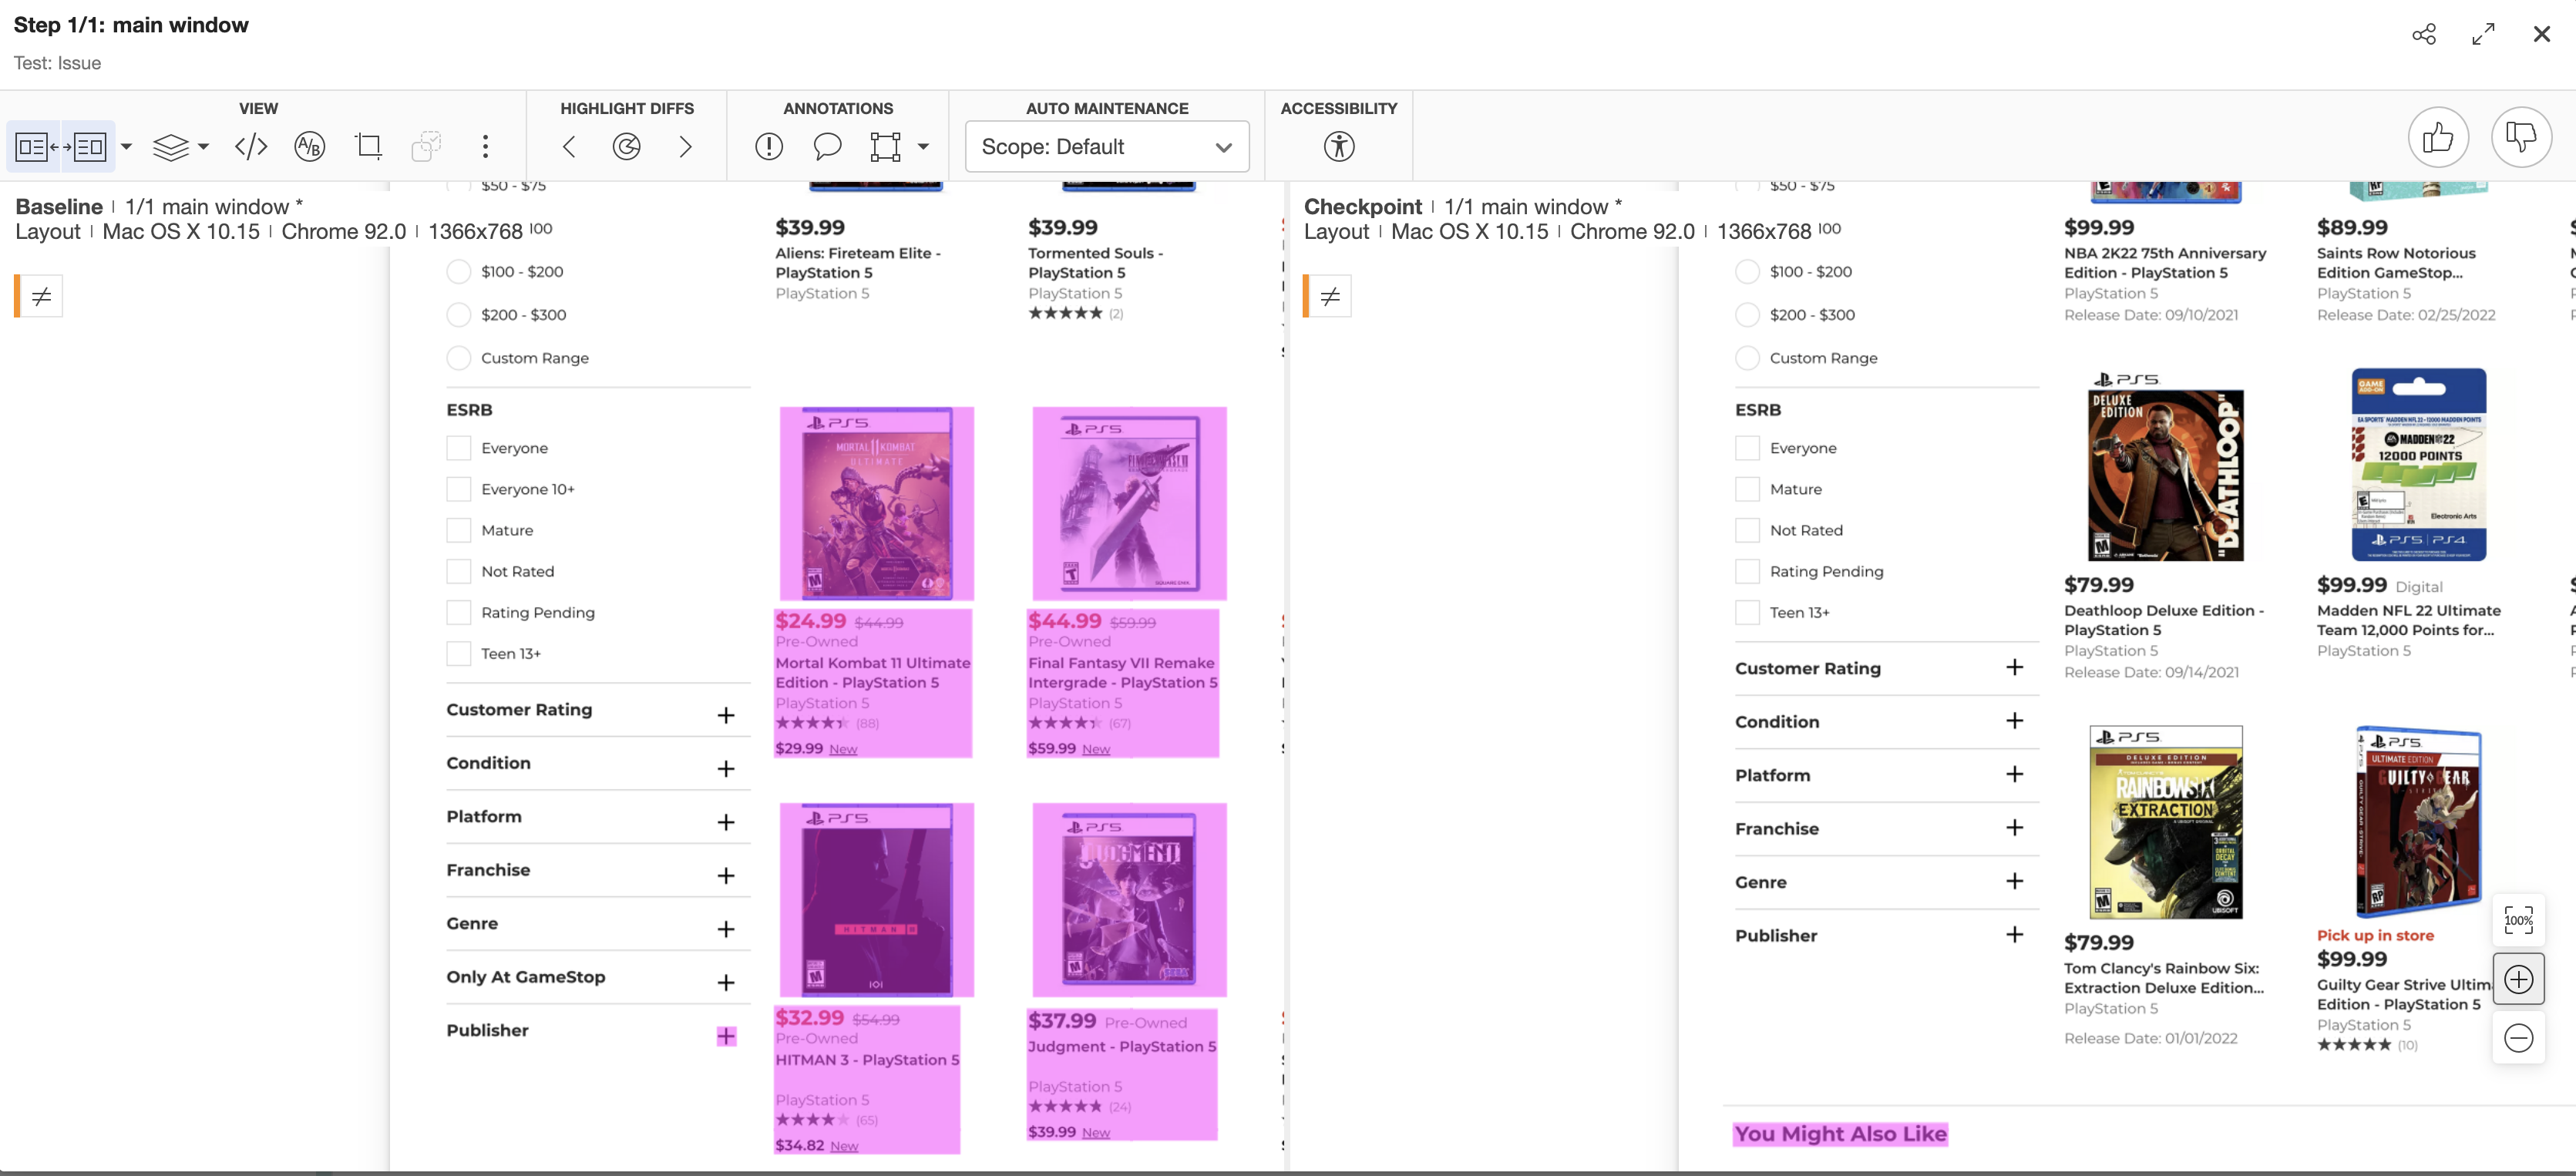Select Baseline $200 - $300 price radio
The height and width of the screenshot is (1176, 2576).
tap(459, 315)
